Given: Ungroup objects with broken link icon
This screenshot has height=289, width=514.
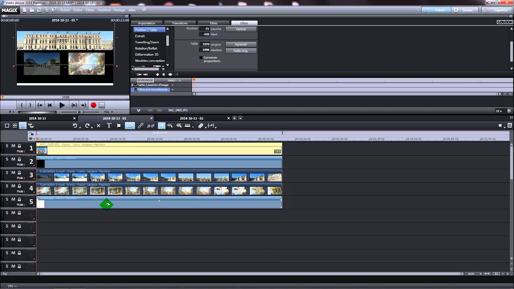Looking at the screenshot, I should (151, 126).
